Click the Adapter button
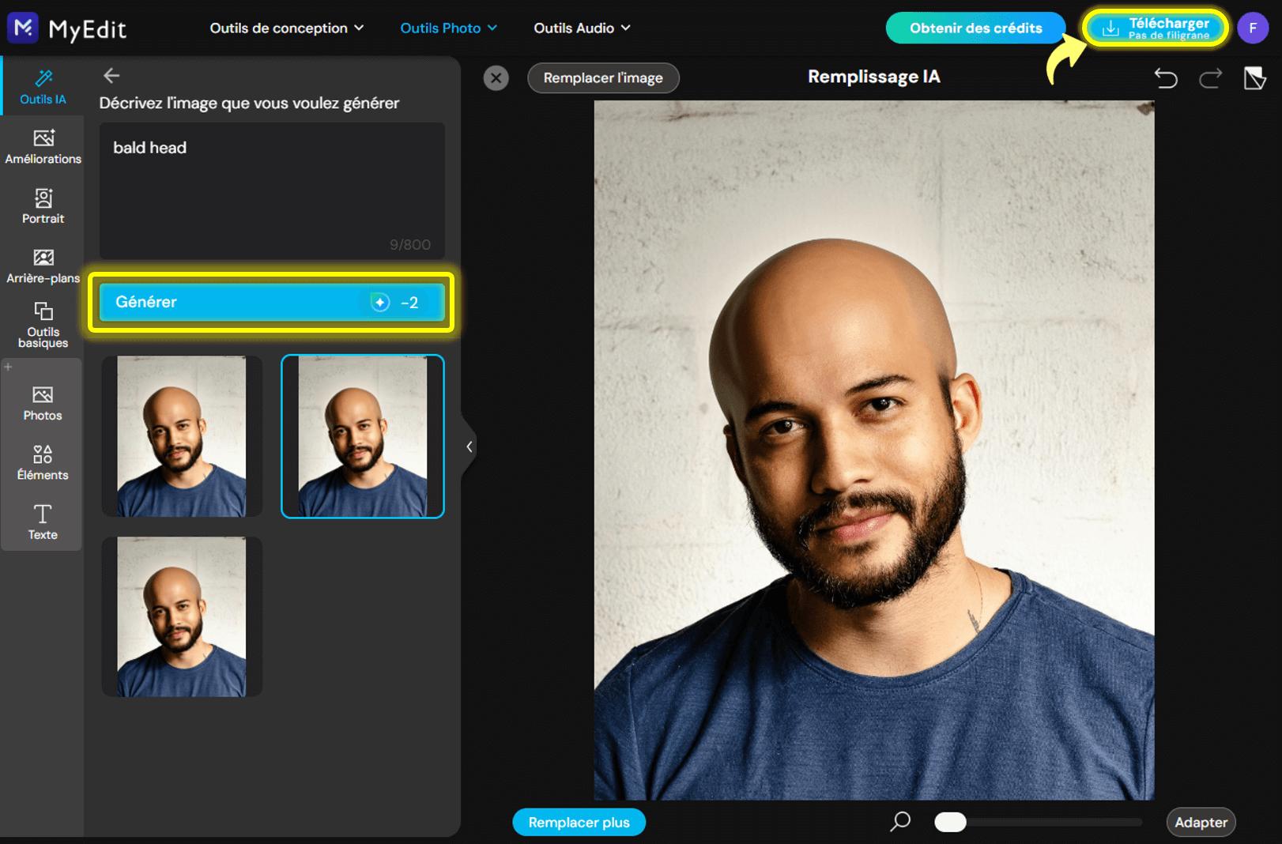Image resolution: width=1282 pixels, height=844 pixels. pyautogui.click(x=1201, y=823)
